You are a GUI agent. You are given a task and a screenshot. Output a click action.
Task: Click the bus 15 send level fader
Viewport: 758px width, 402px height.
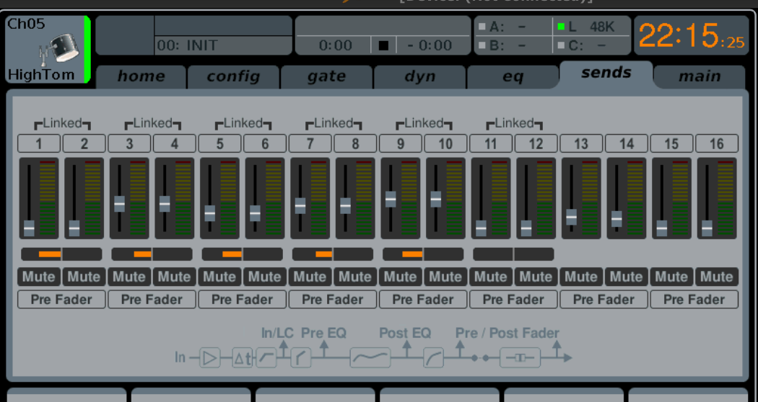[662, 228]
